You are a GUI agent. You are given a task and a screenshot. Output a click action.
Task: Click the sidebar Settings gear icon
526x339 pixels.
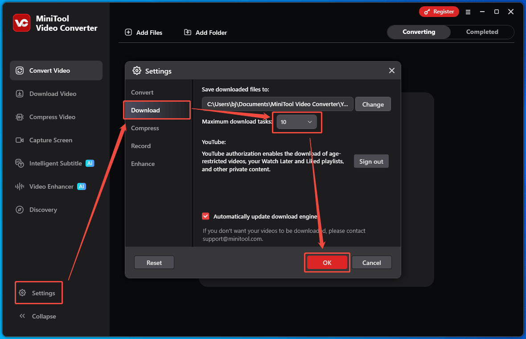[x=22, y=293]
